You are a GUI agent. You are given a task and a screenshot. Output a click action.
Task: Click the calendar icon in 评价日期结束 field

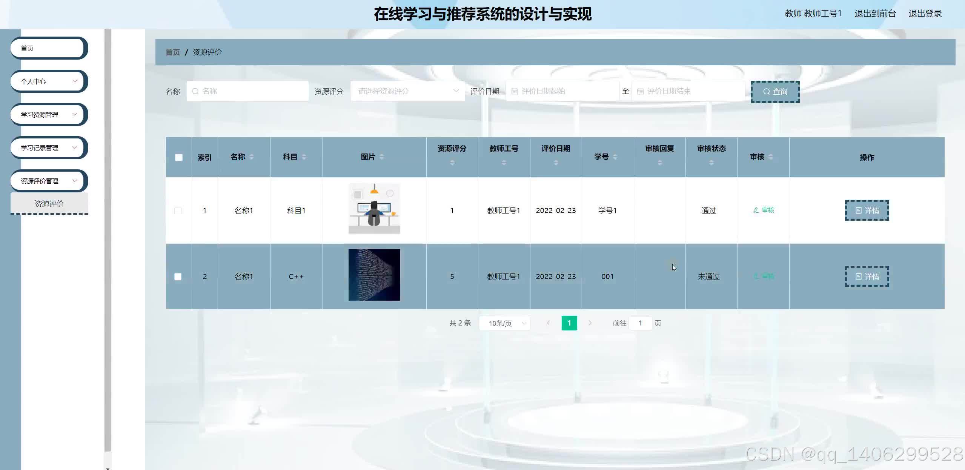point(641,91)
